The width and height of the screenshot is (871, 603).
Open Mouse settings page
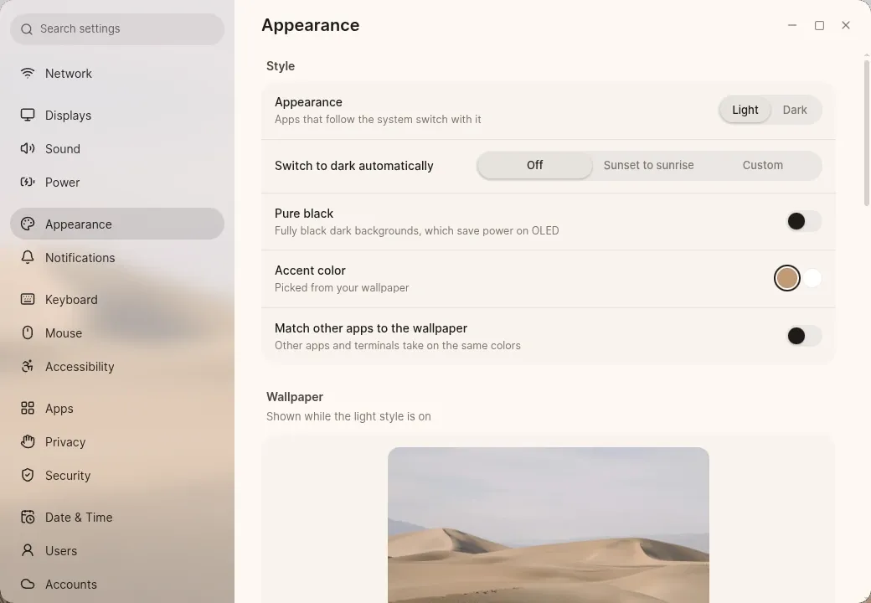tap(117, 332)
